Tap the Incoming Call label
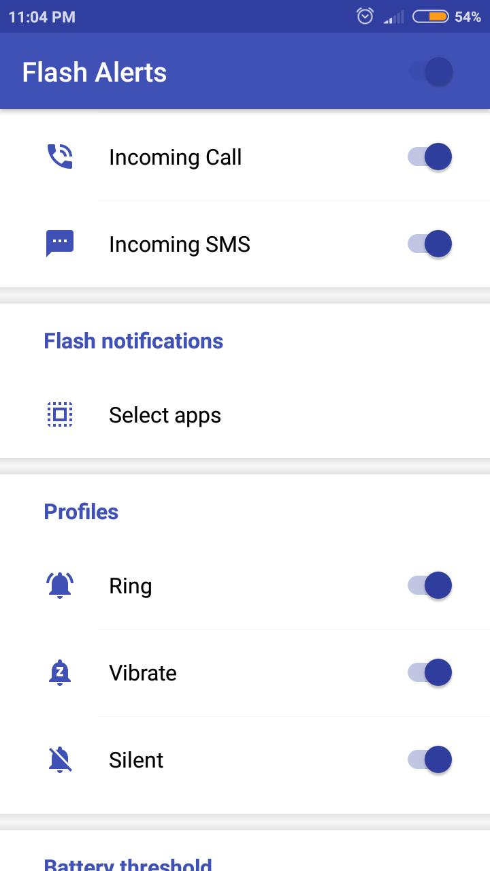Image resolution: width=490 pixels, height=871 pixels. [175, 157]
